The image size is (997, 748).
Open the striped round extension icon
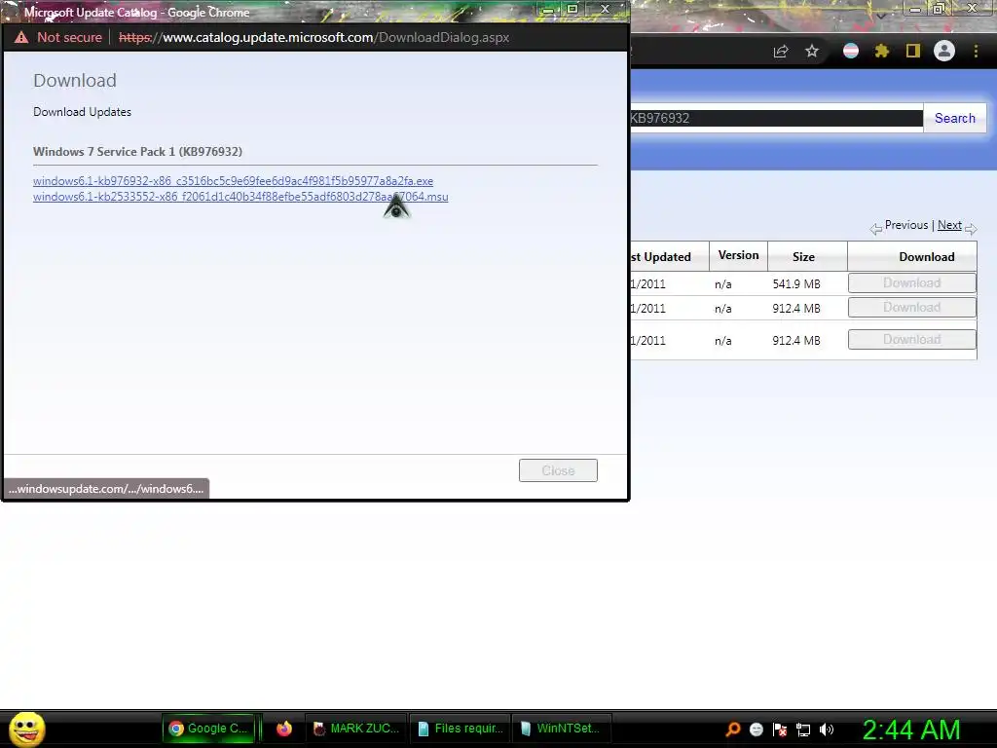850,52
